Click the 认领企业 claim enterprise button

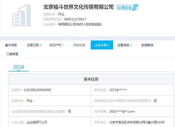(128, 7)
